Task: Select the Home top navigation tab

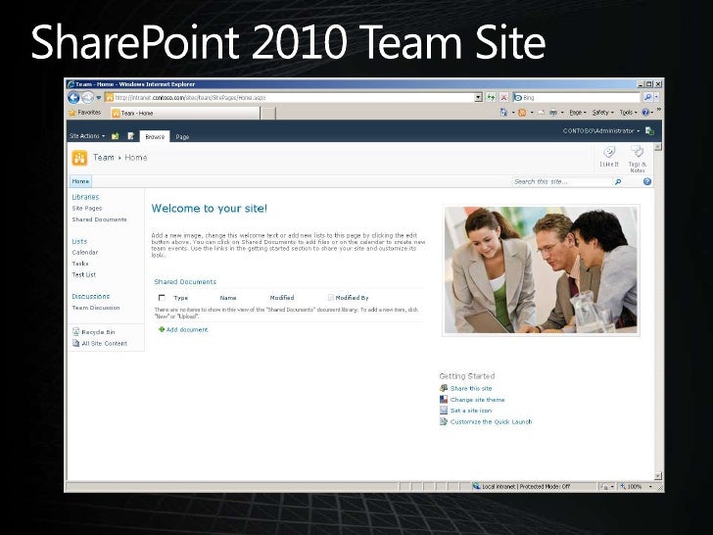Action: point(80,181)
